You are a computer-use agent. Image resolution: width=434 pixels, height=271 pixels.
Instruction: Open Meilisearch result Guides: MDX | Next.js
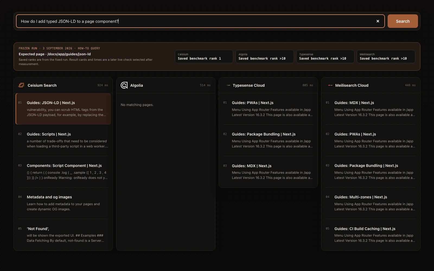(x=371, y=109)
